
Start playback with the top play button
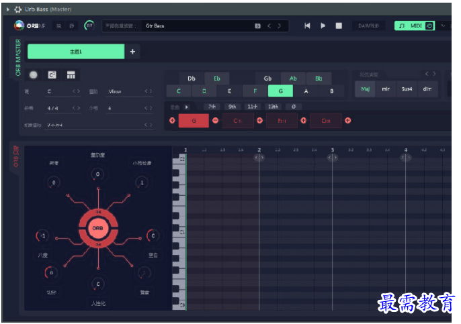click(323, 25)
